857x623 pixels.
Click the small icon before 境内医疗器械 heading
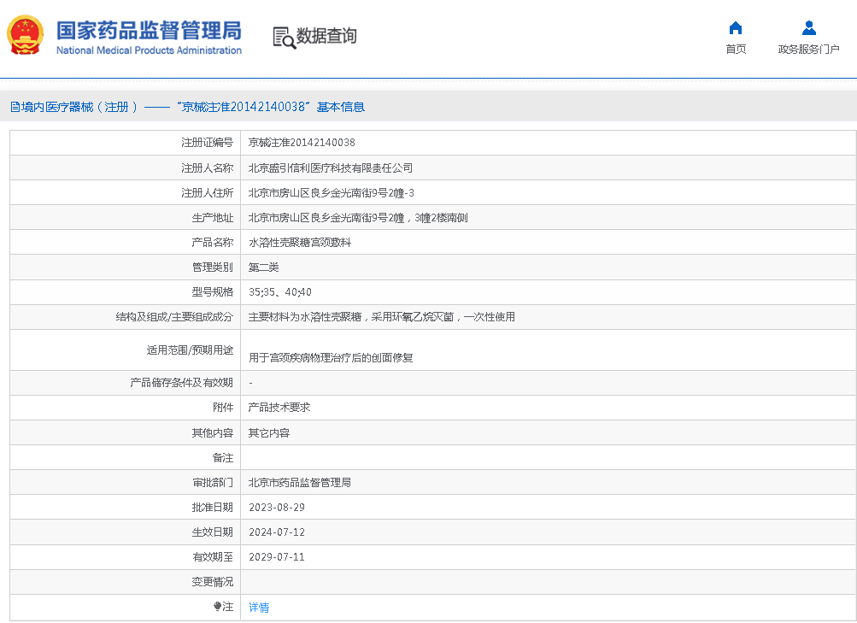[15, 107]
